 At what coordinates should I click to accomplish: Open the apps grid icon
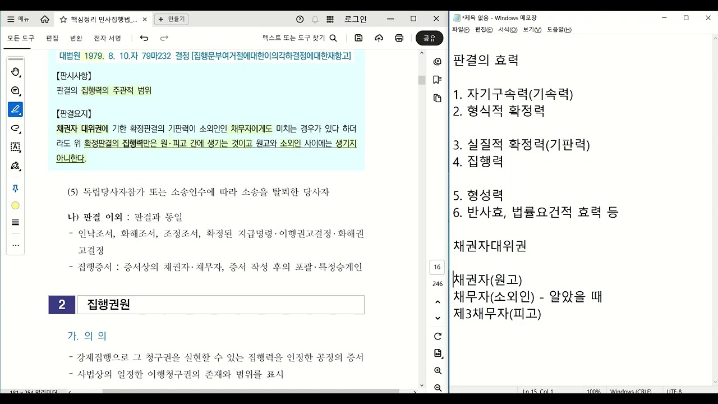click(x=330, y=19)
